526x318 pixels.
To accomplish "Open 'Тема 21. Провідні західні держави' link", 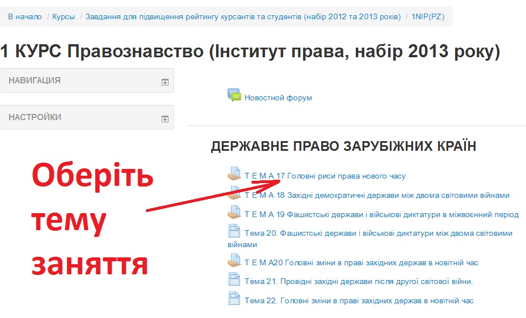I will pos(359,282).
